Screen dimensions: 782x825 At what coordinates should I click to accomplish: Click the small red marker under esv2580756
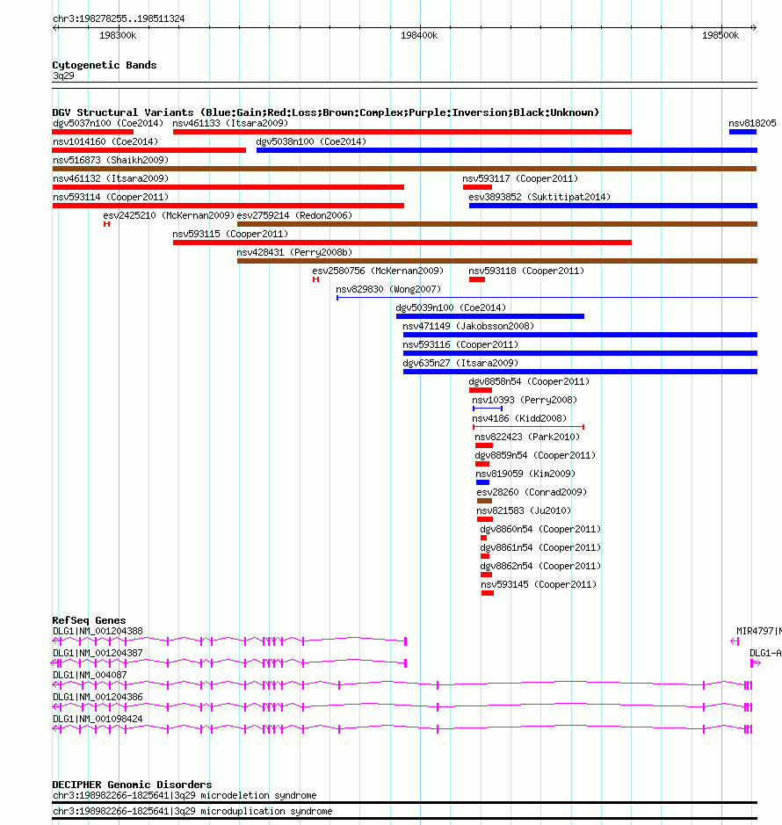(x=315, y=279)
